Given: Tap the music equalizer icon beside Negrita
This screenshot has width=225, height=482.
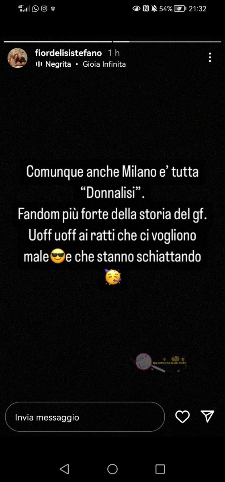Looking at the screenshot, I should (39, 64).
